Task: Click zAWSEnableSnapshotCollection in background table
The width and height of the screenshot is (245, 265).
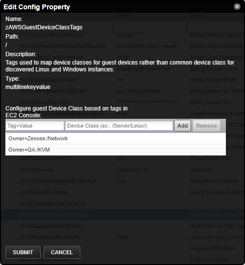Action: pos(57,181)
